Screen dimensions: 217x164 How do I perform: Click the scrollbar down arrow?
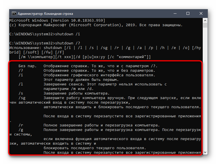pyautogui.click(x=205, y=152)
